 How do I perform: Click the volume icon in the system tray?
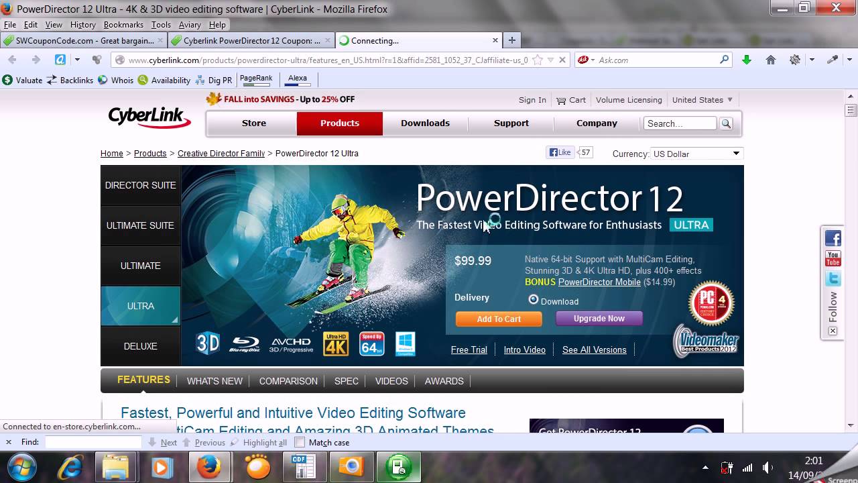point(768,468)
